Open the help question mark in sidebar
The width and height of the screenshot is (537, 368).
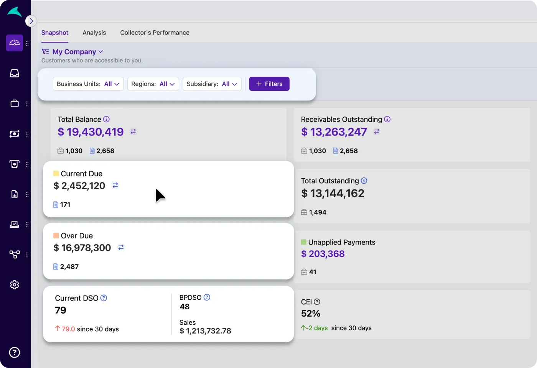point(15,352)
